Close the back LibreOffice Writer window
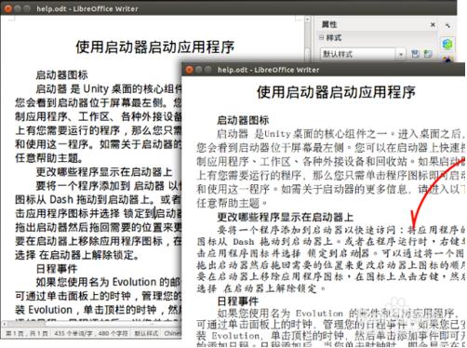467x348 pixels. pos(8,8)
